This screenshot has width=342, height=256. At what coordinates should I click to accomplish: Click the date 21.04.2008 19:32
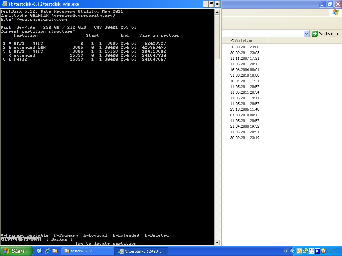tap(245, 126)
